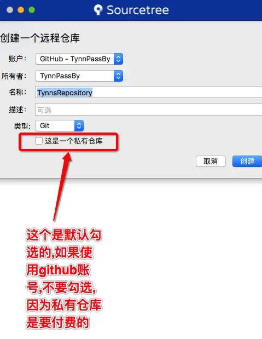Click the Sourcetree logo in title bar

(x=98, y=10)
